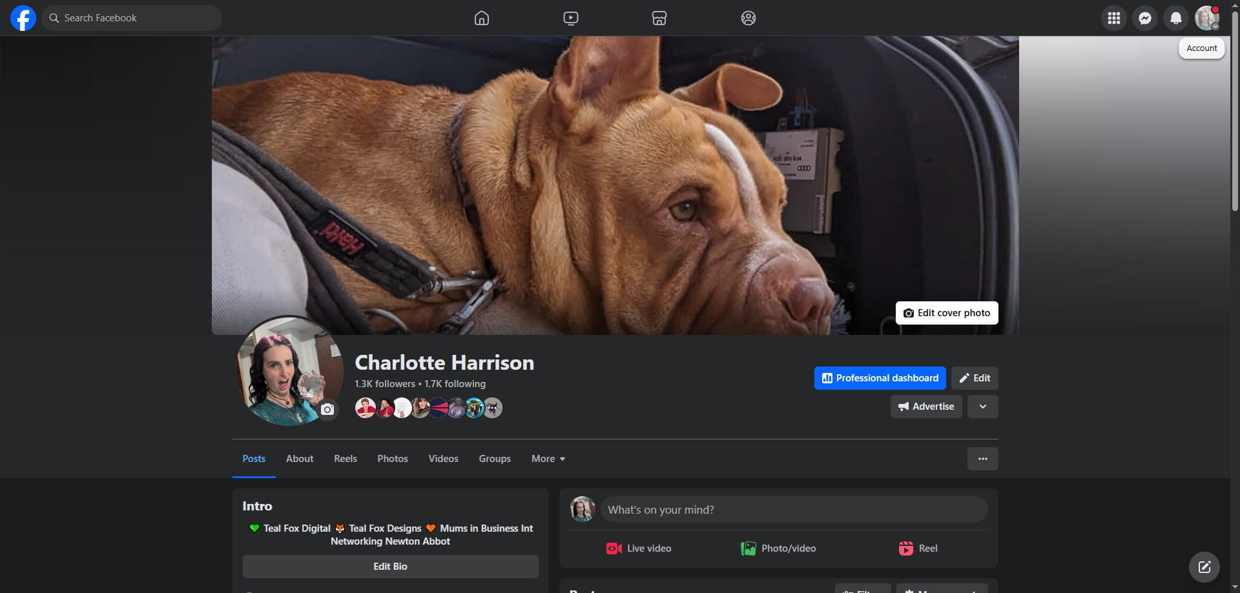1240x593 pixels.
Task: Open profile thumbnail beside post composer
Action: (x=583, y=509)
